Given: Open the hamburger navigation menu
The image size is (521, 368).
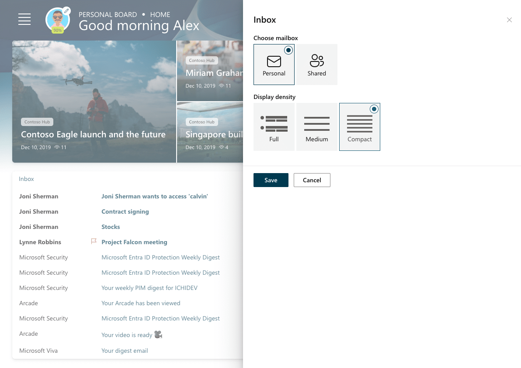Looking at the screenshot, I should (x=24, y=19).
